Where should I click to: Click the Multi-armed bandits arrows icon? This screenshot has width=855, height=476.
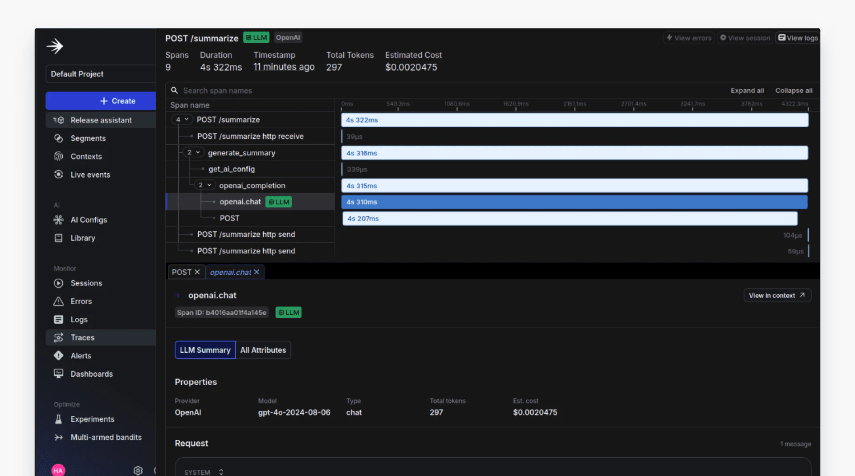click(x=58, y=437)
